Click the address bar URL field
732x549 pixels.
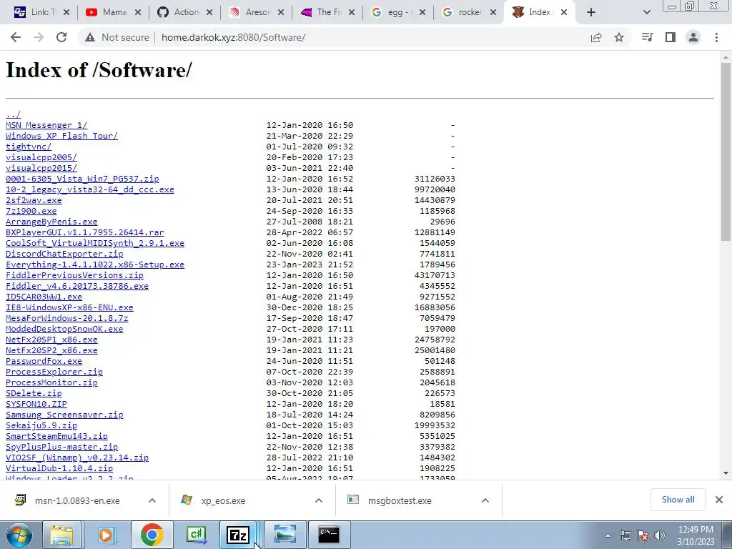click(233, 37)
